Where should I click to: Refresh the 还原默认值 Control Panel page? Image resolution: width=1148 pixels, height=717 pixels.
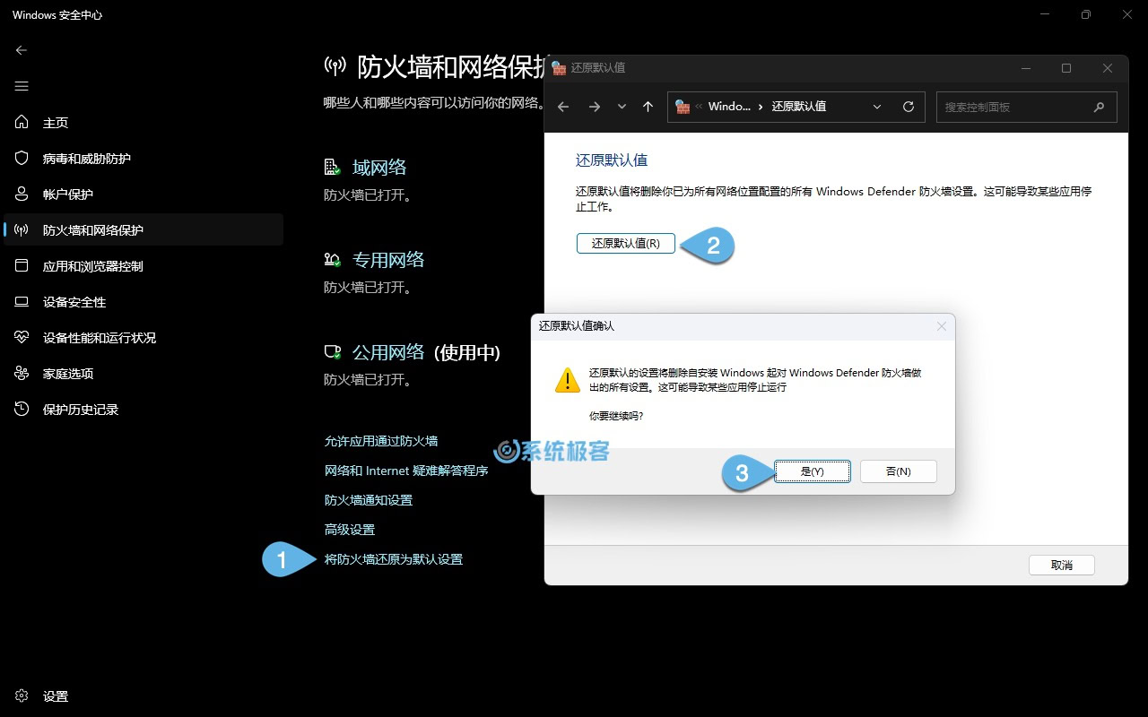point(908,107)
